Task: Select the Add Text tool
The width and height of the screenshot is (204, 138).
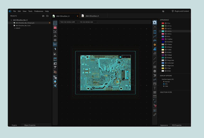Action: click(155, 88)
